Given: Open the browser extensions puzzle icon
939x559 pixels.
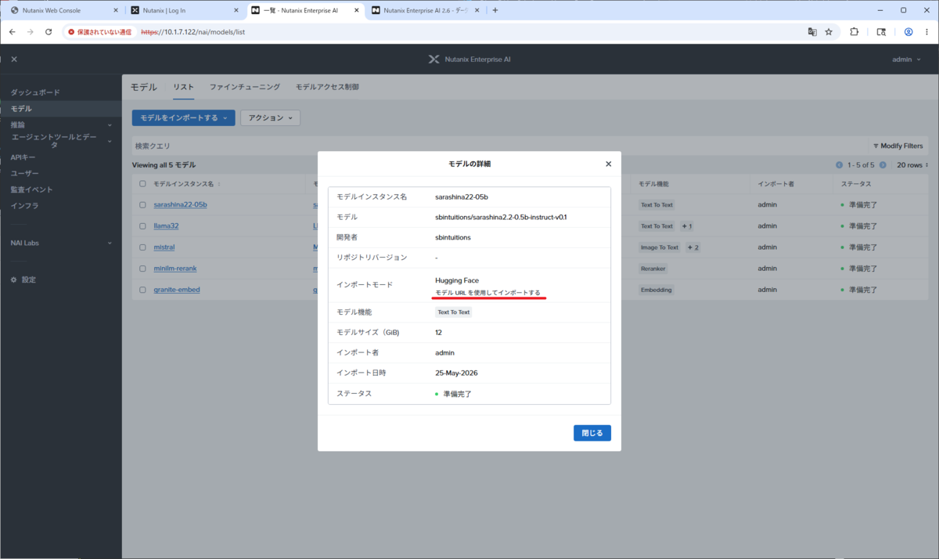Looking at the screenshot, I should click(x=854, y=32).
